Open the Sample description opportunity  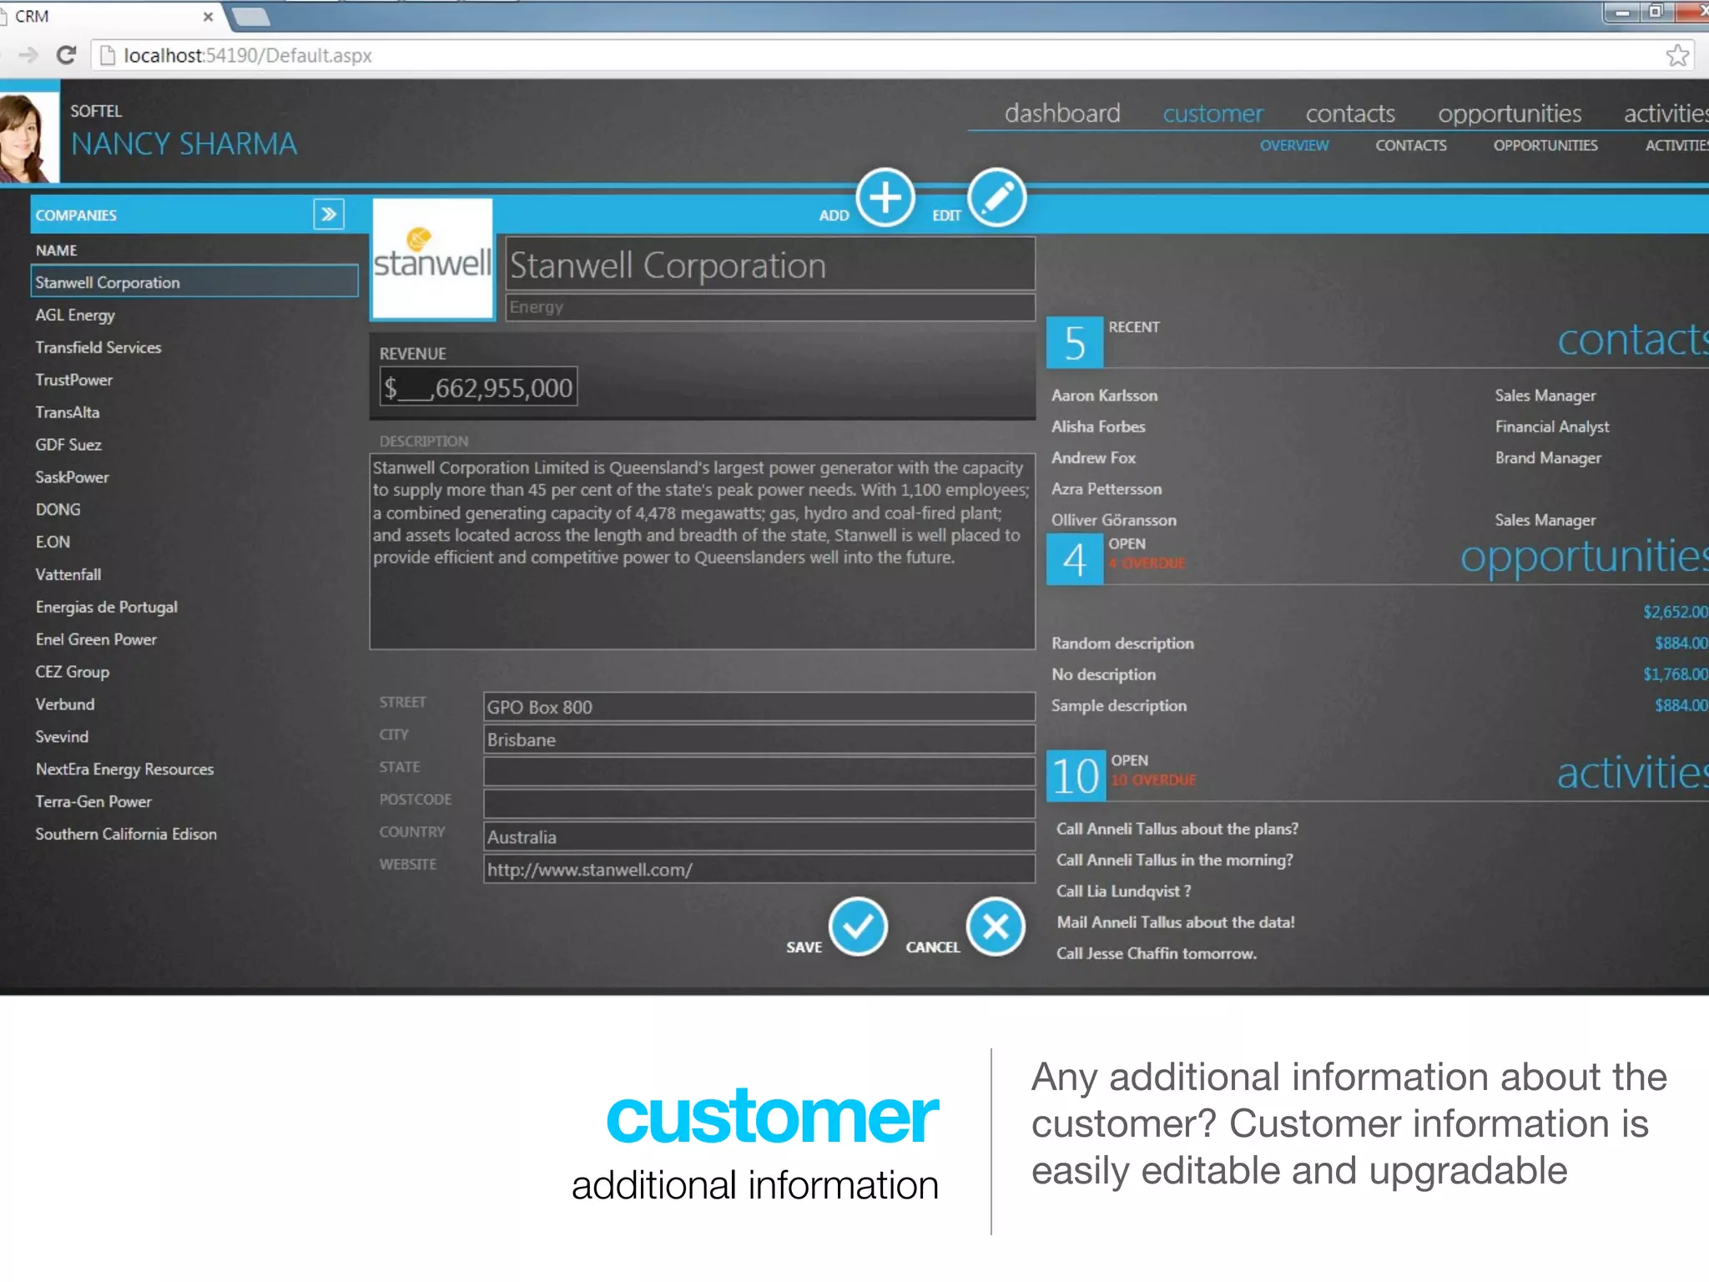[1119, 706]
